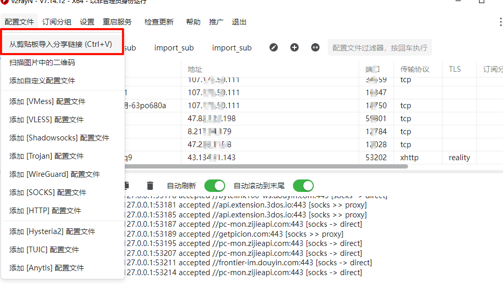Click the edit subscription group pencil icon
This screenshot has width=503, height=297.
(274, 47)
